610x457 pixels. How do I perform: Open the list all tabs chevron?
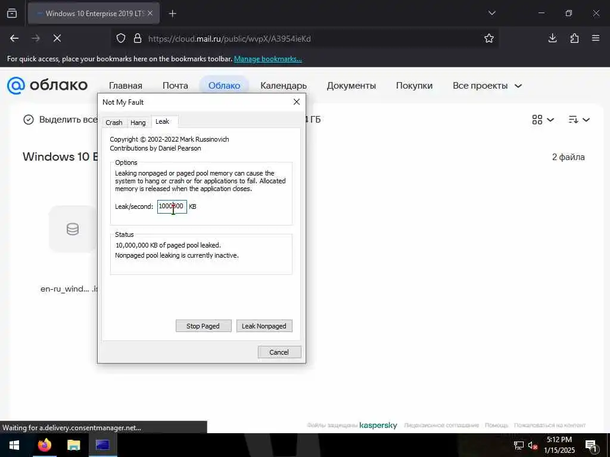point(491,13)
